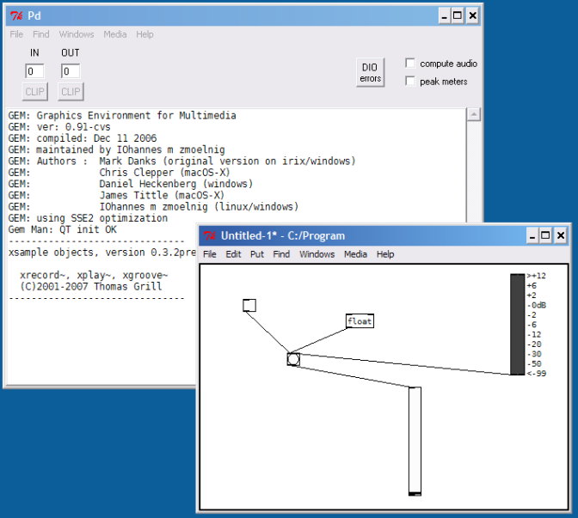Click the toggle box object in the patch

[x=249, y=305]
